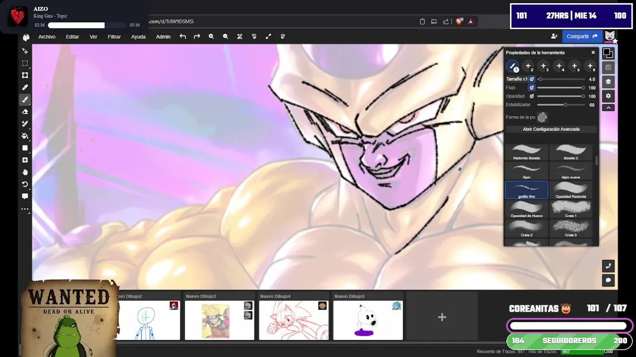
Task: Toggle pen pressure for Flujo
Action: coord(532,88)
